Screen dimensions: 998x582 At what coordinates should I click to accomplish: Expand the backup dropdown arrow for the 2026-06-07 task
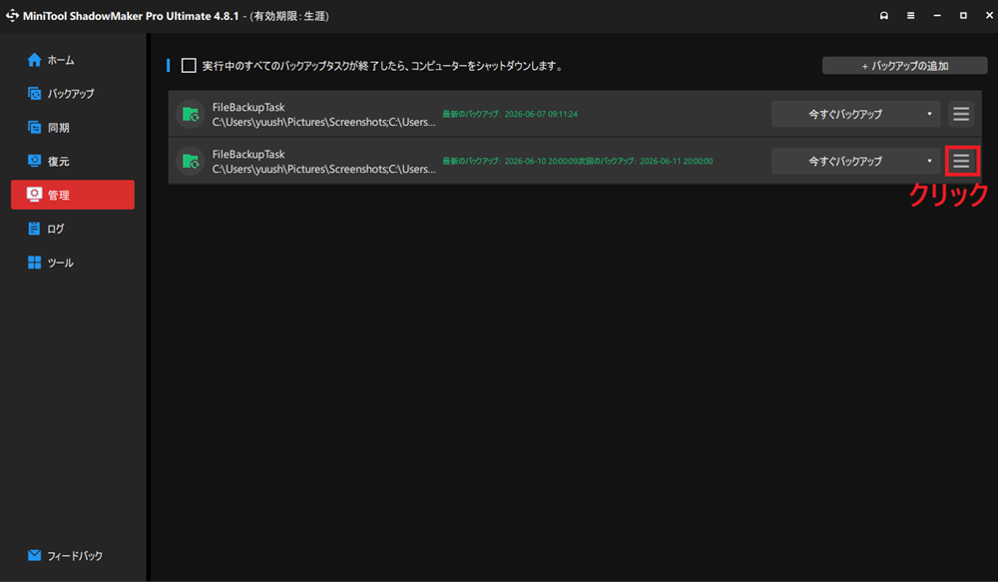coord(929,114)
